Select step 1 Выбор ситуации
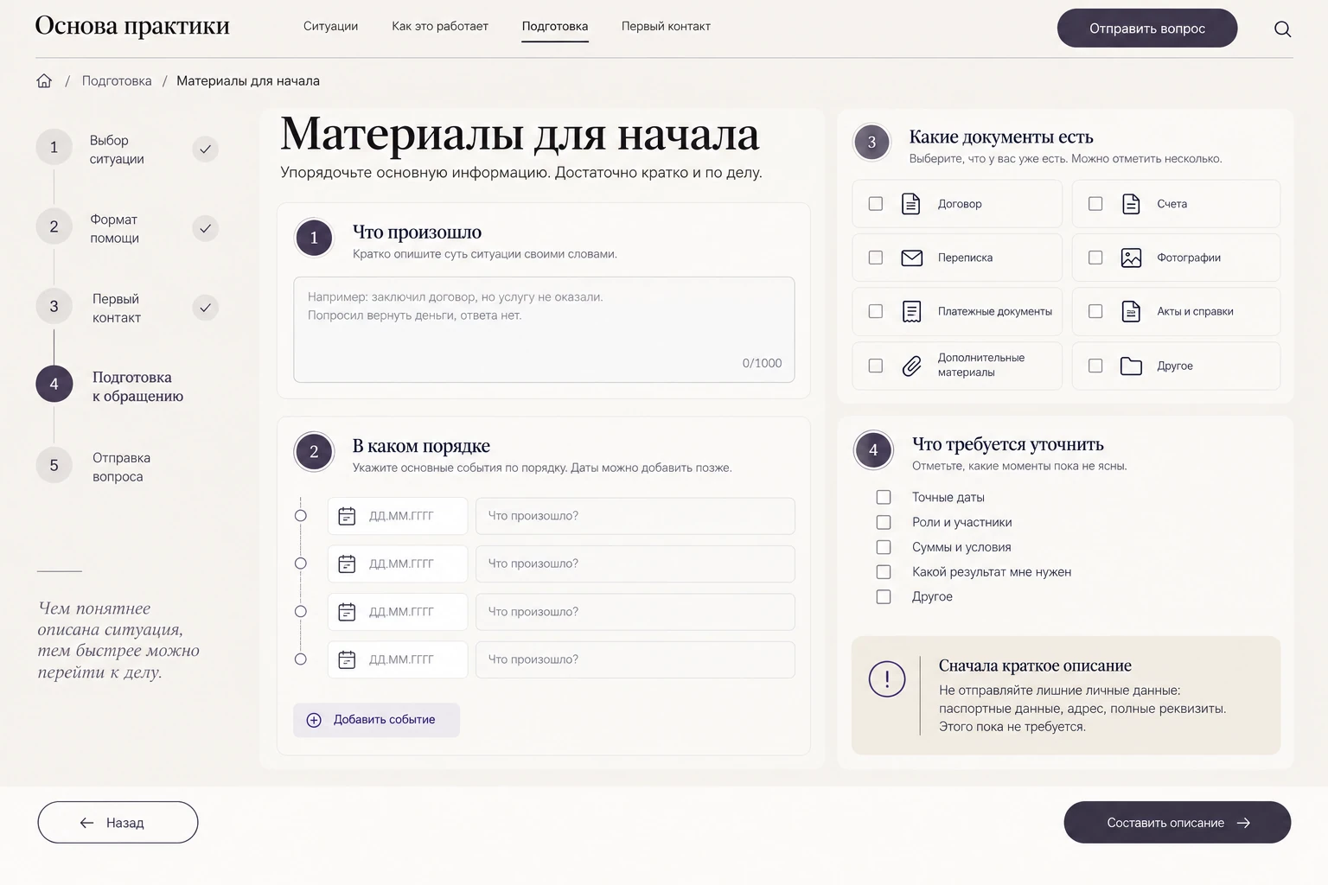The width and height of the screenshot is (1328, 885). tap(91, 149)
